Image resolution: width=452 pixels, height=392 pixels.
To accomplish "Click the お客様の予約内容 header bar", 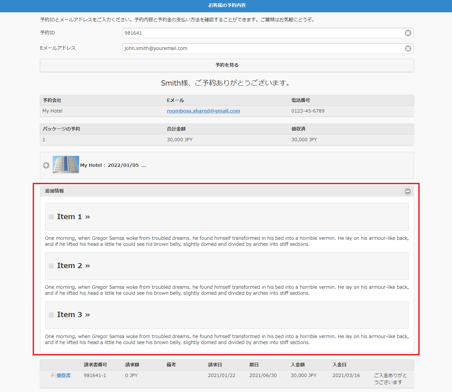I will click(x=227, y=5).
